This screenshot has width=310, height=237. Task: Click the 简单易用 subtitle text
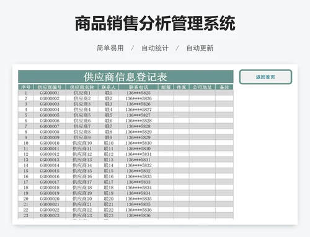pyautogui.click(x=110, y=48)
